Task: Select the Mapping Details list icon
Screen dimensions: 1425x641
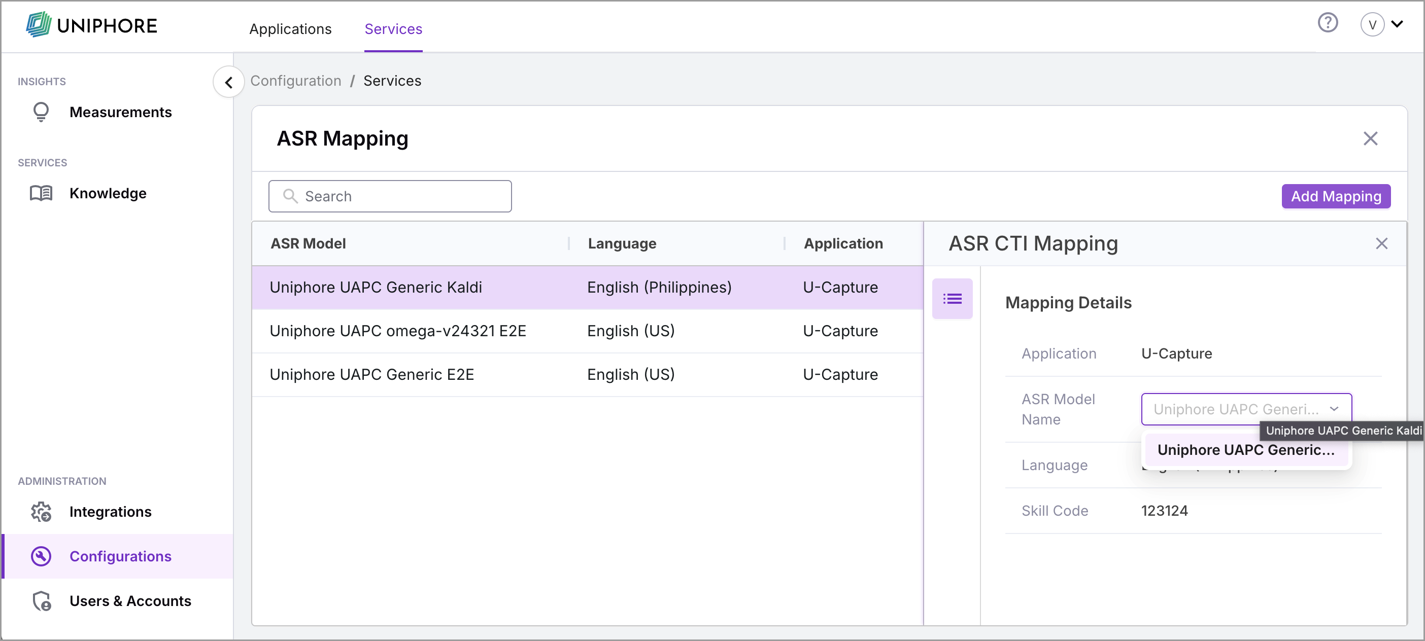Action: coord(952,299)
